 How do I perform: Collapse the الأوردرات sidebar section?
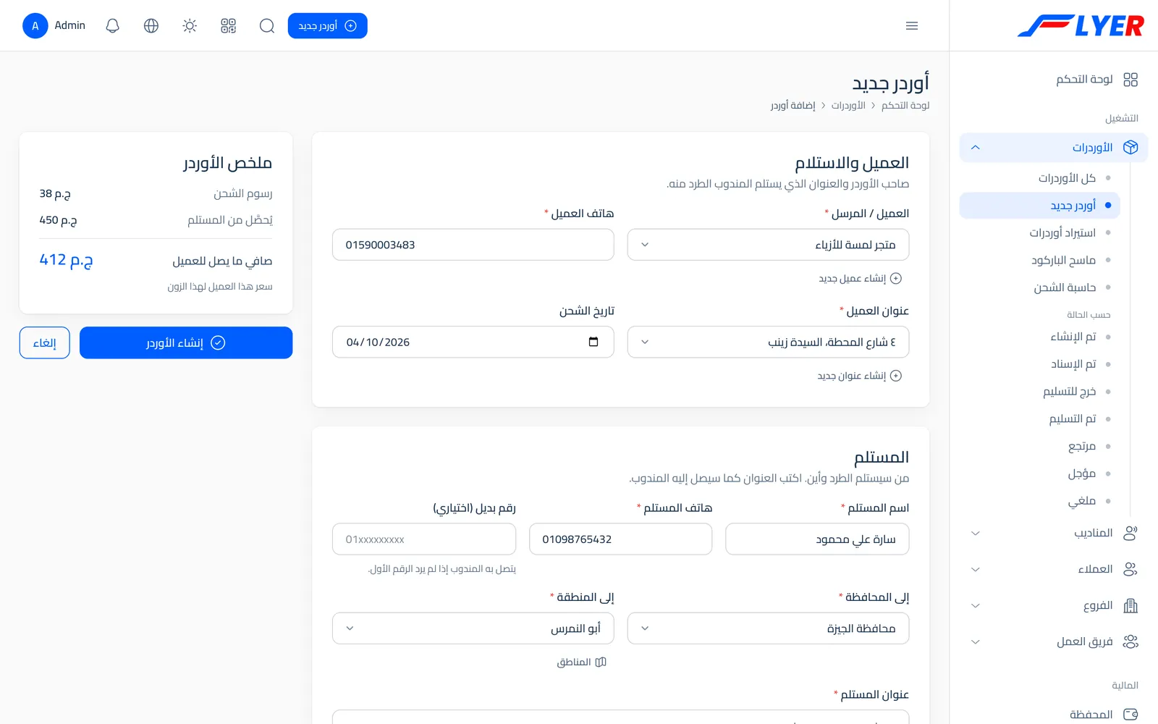(x=1054, y=148)
